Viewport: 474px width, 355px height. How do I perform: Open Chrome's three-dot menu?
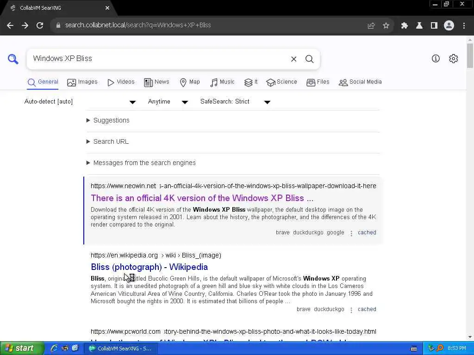464,26
